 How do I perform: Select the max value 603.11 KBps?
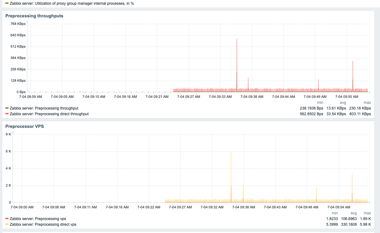[x=360, y=114]
